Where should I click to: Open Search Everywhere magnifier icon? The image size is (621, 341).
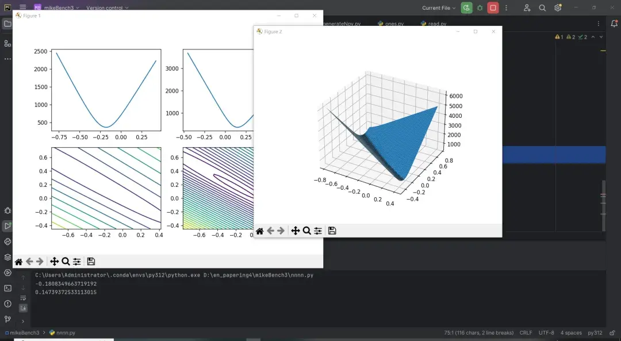tap(542, 7)
